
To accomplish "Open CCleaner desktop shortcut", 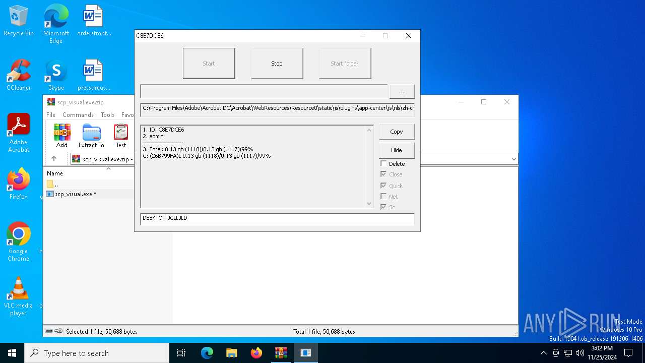I will tap(19, 75).
